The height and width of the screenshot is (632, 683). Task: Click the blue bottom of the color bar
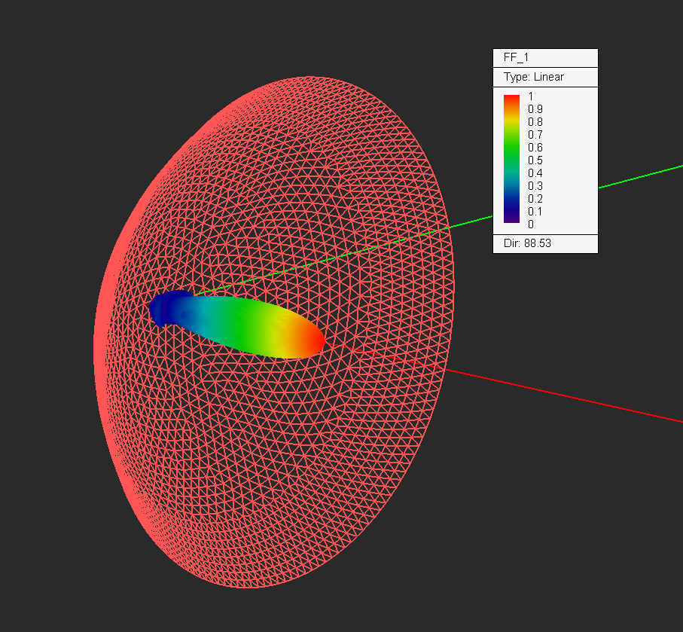511,203
